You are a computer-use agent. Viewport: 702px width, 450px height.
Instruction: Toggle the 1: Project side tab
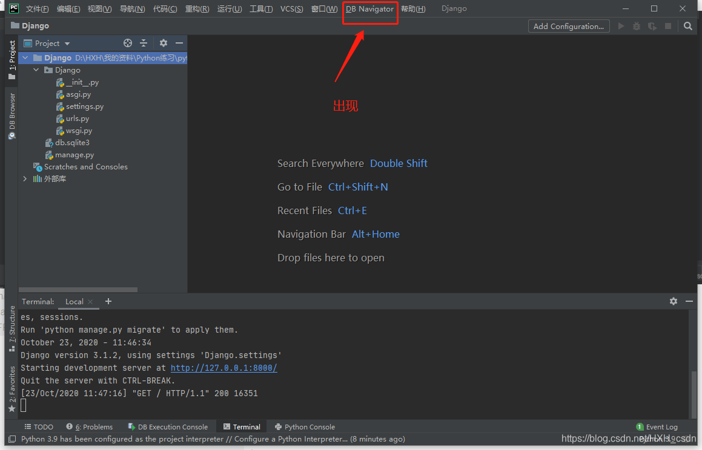click(12, 60)
